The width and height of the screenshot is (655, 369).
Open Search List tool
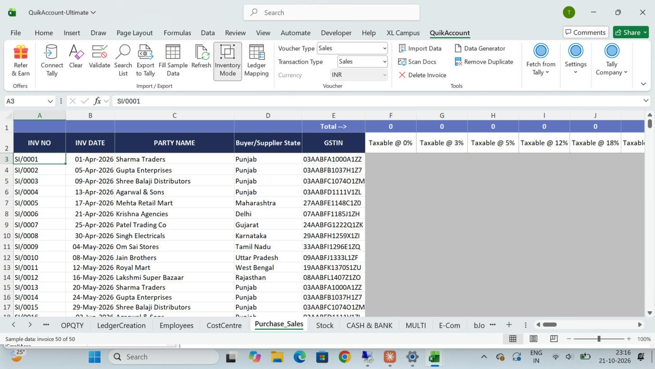click(123, 61)
